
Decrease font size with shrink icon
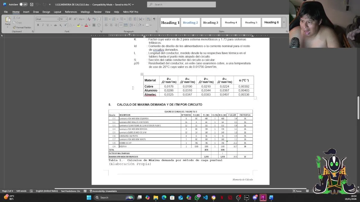pos(75,19)
